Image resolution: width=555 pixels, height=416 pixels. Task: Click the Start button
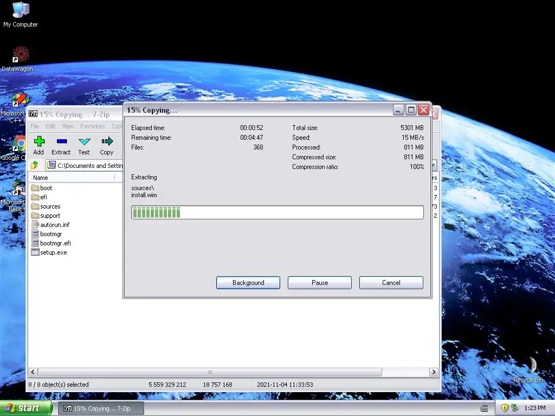point(26,408)
